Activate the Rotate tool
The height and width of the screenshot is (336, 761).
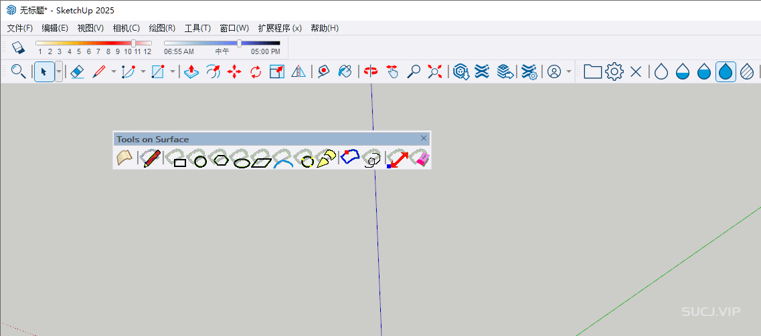(256, 72)
